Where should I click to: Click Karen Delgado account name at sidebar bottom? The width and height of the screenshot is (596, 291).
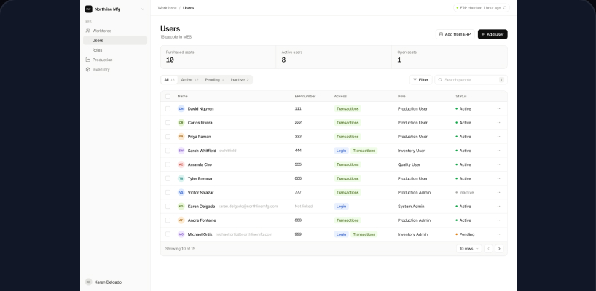[108, 282]
